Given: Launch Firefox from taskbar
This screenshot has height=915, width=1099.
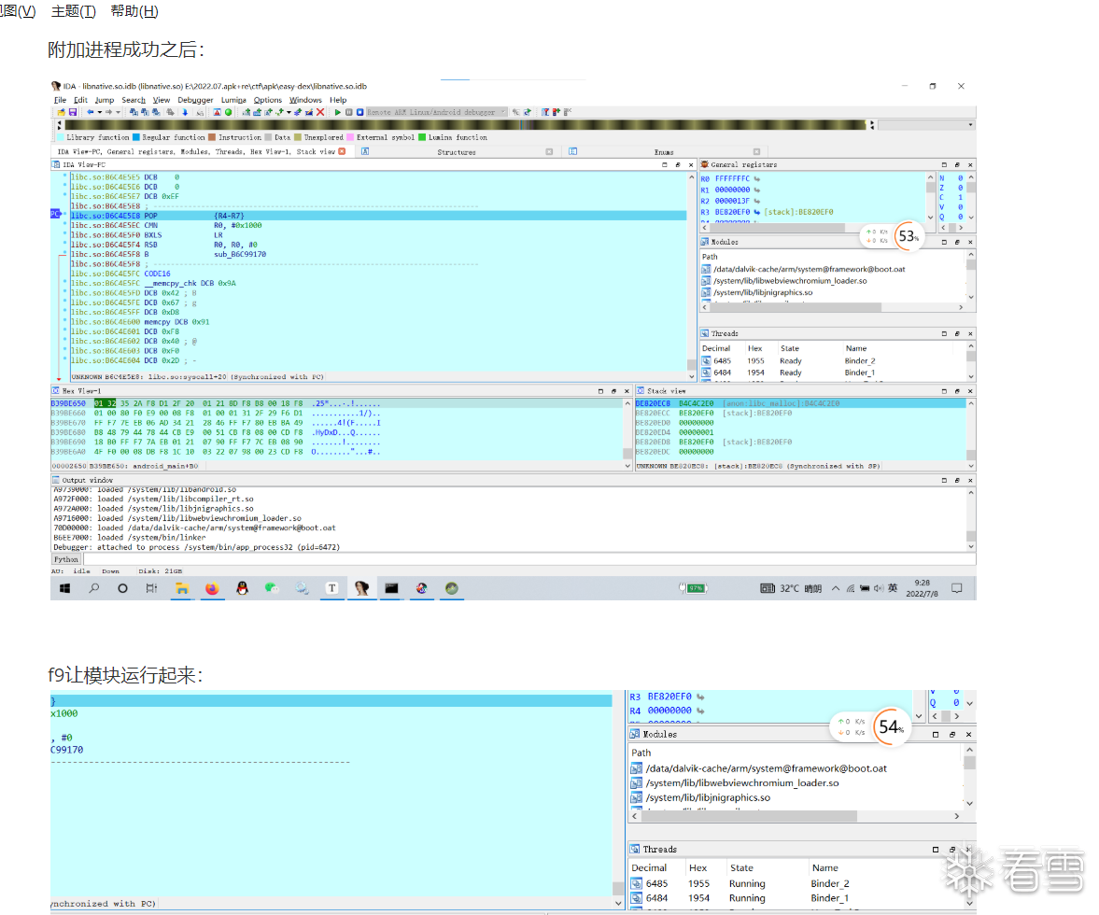Looking at the screenshot, I should 212,588.
